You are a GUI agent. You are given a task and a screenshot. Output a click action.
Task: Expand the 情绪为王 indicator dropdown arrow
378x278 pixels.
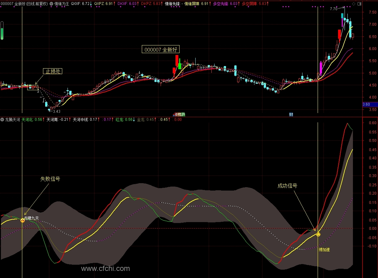click(x=51, y=4)
